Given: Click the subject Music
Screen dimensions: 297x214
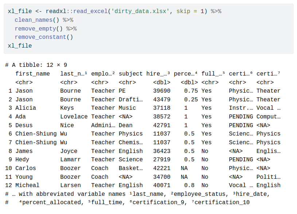Looking at the screenshot, I should (127, 108).
